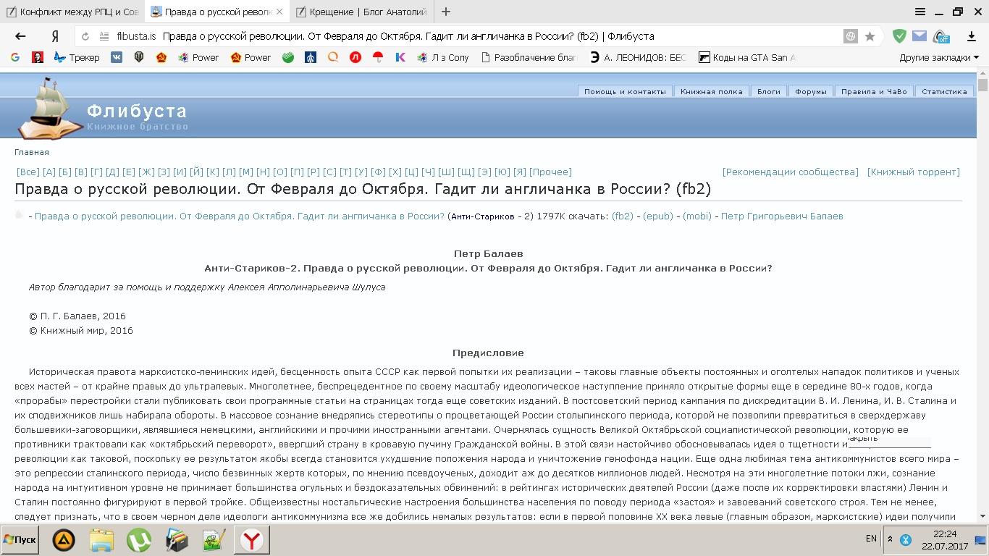Click the green shield Protect icon

click(x=899, y=36)
